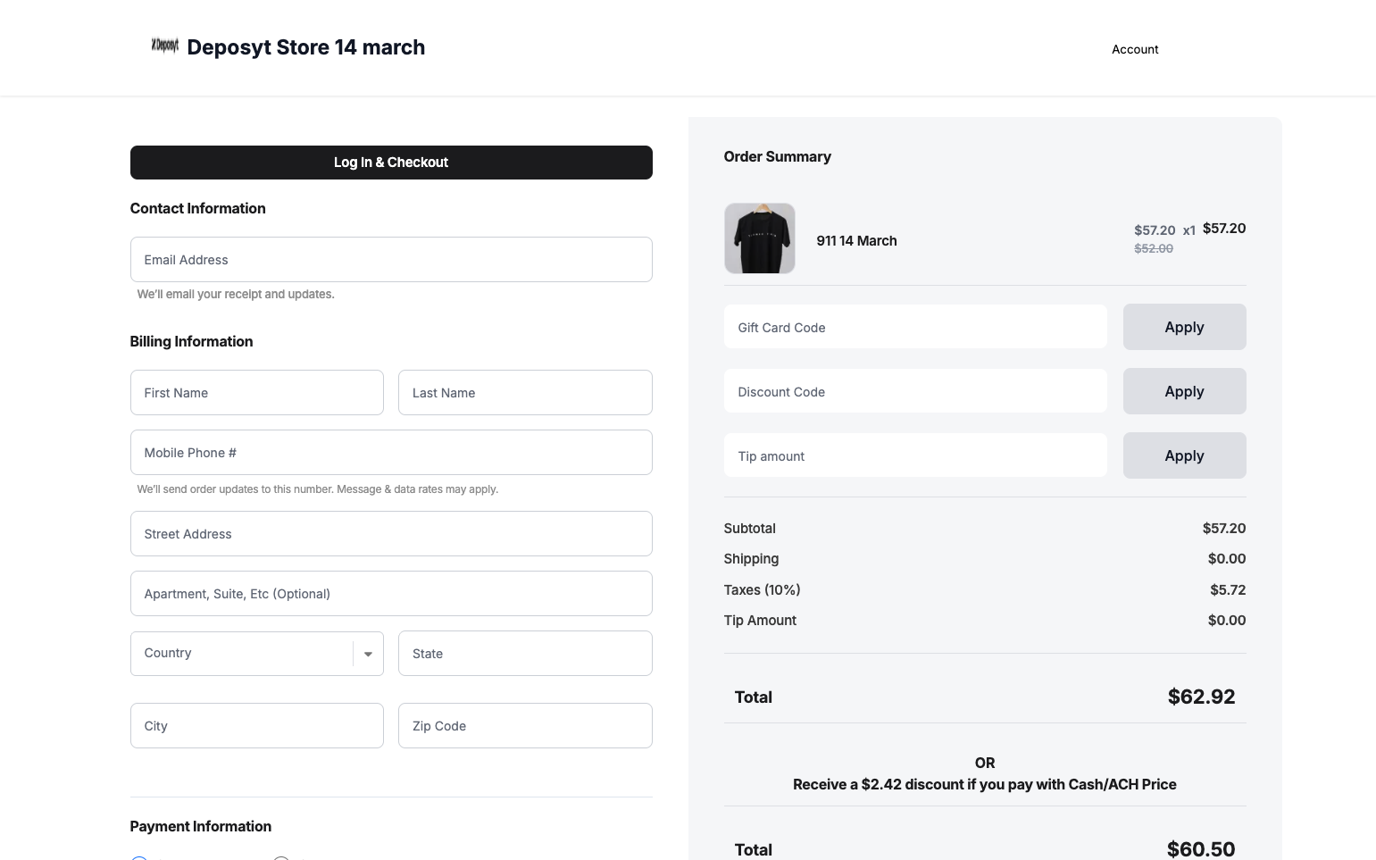
Task: Click the State field
Action: pos(525,654)
